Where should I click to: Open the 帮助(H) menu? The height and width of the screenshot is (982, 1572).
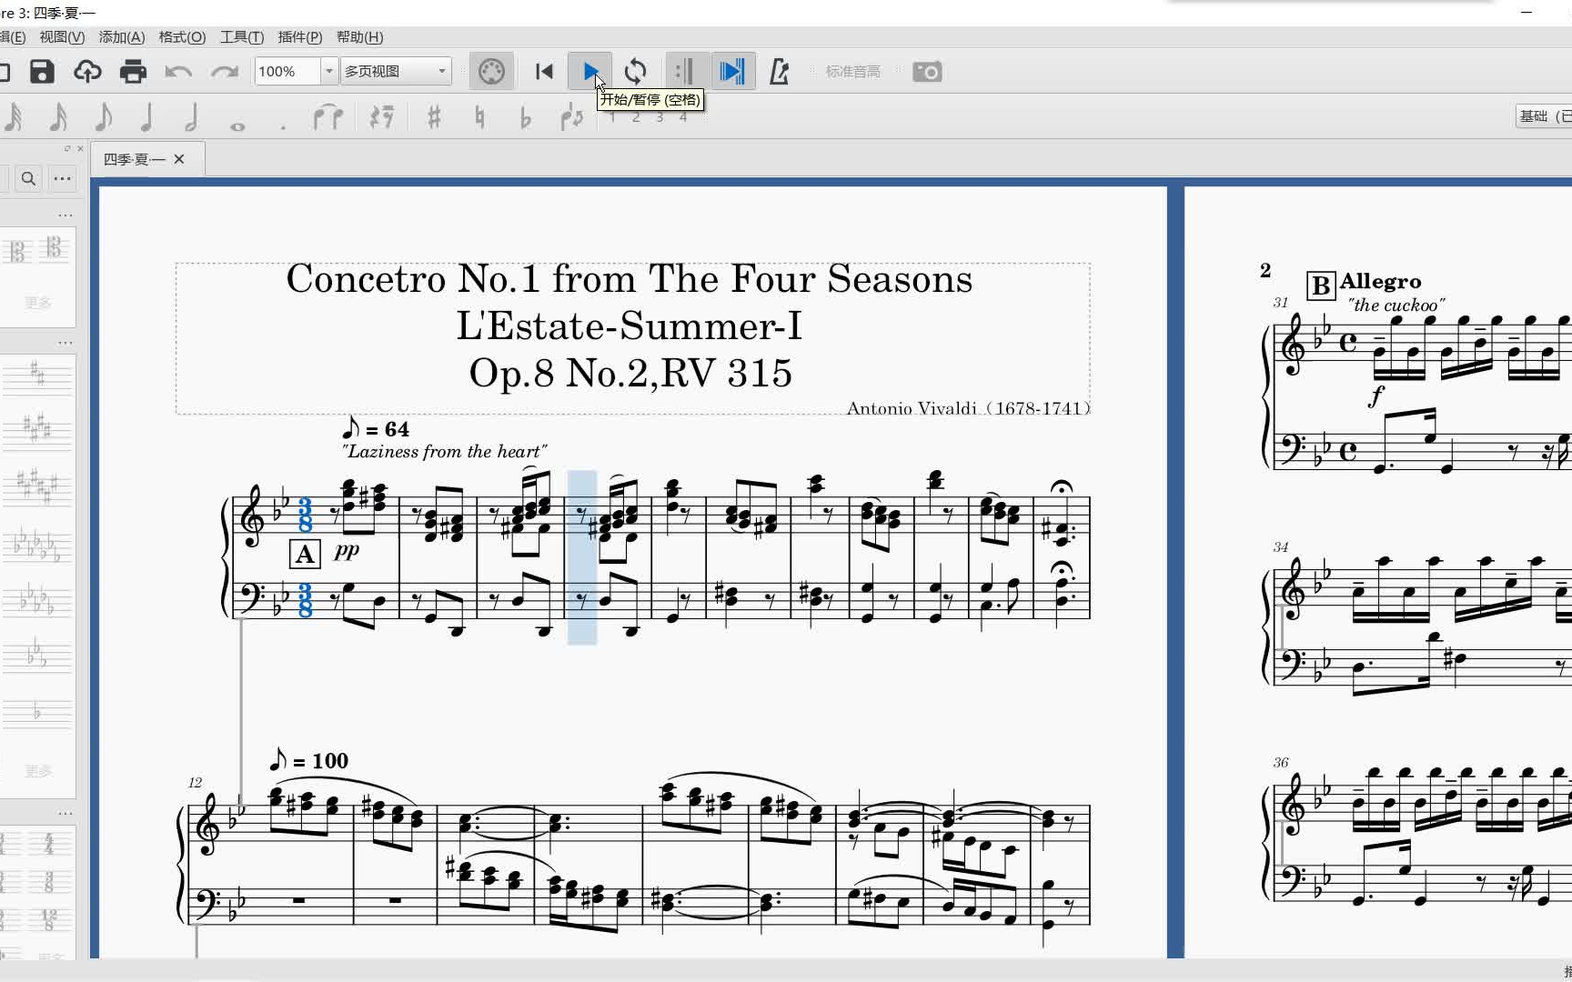pos(360,37)
